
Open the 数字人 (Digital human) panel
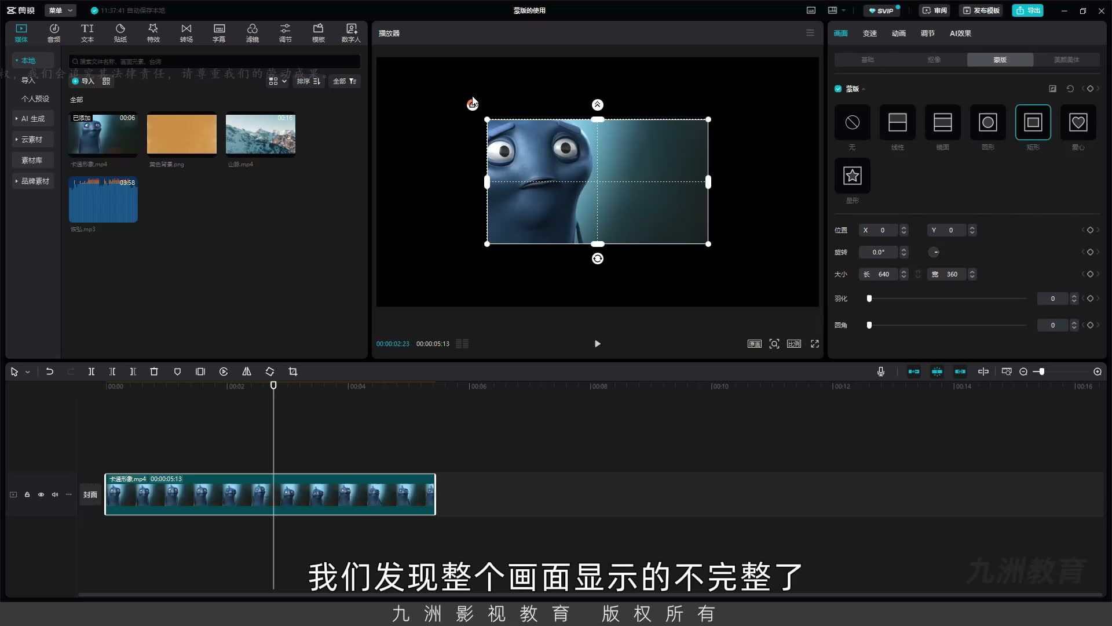351,33
